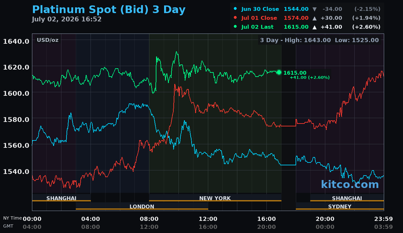Click the NEW YORK session bar
Screen dimensions: 403x233
coord(215,198)
